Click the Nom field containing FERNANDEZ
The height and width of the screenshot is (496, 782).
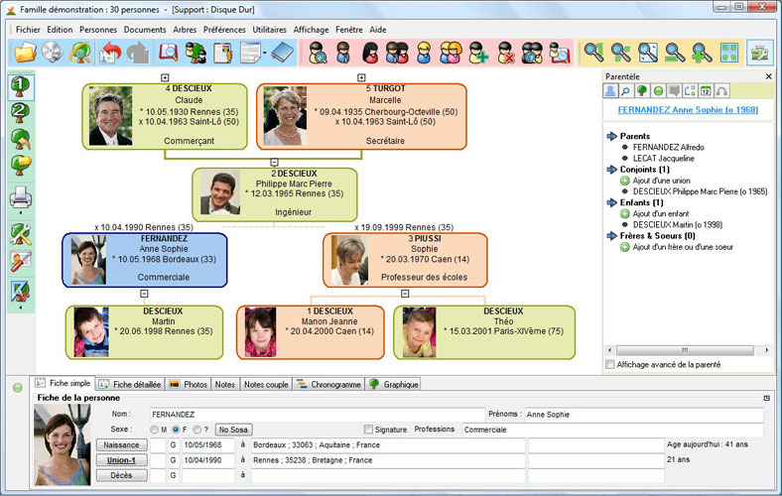pos(318,415)
